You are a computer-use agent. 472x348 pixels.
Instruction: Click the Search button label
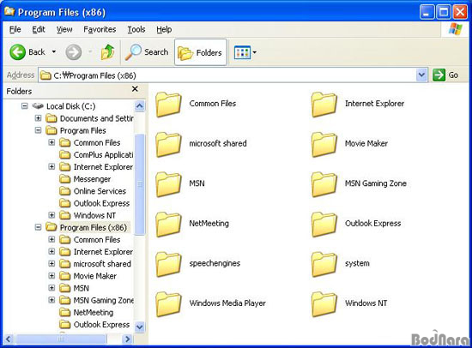point(156,52)
